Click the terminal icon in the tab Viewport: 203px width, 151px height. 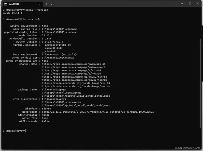pyautogui.click(x=6, y=4)
